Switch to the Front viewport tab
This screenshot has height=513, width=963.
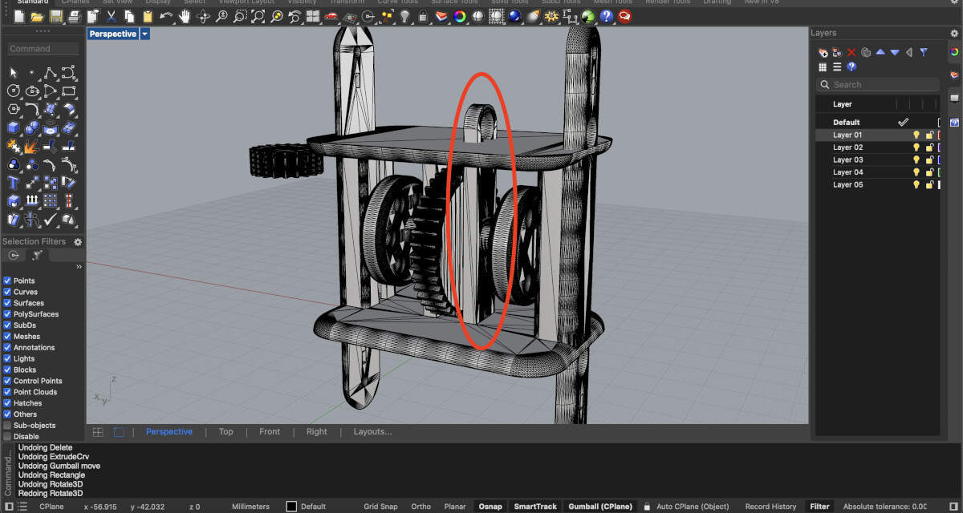tap(270, 431)
